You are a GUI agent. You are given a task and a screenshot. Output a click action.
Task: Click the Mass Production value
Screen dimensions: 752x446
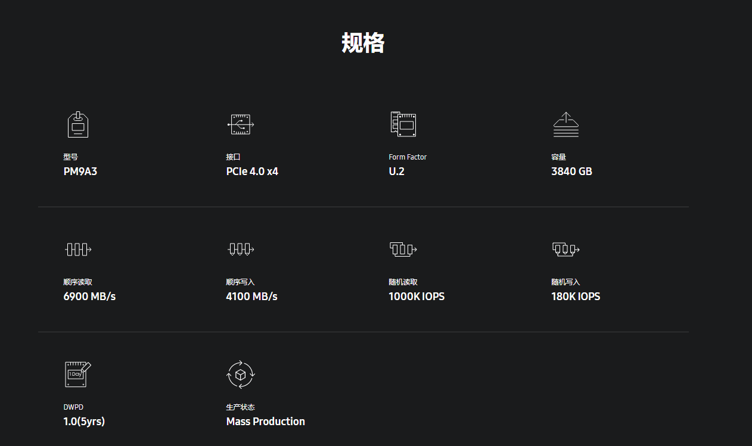pyautogui.click(x=266, y=422)
